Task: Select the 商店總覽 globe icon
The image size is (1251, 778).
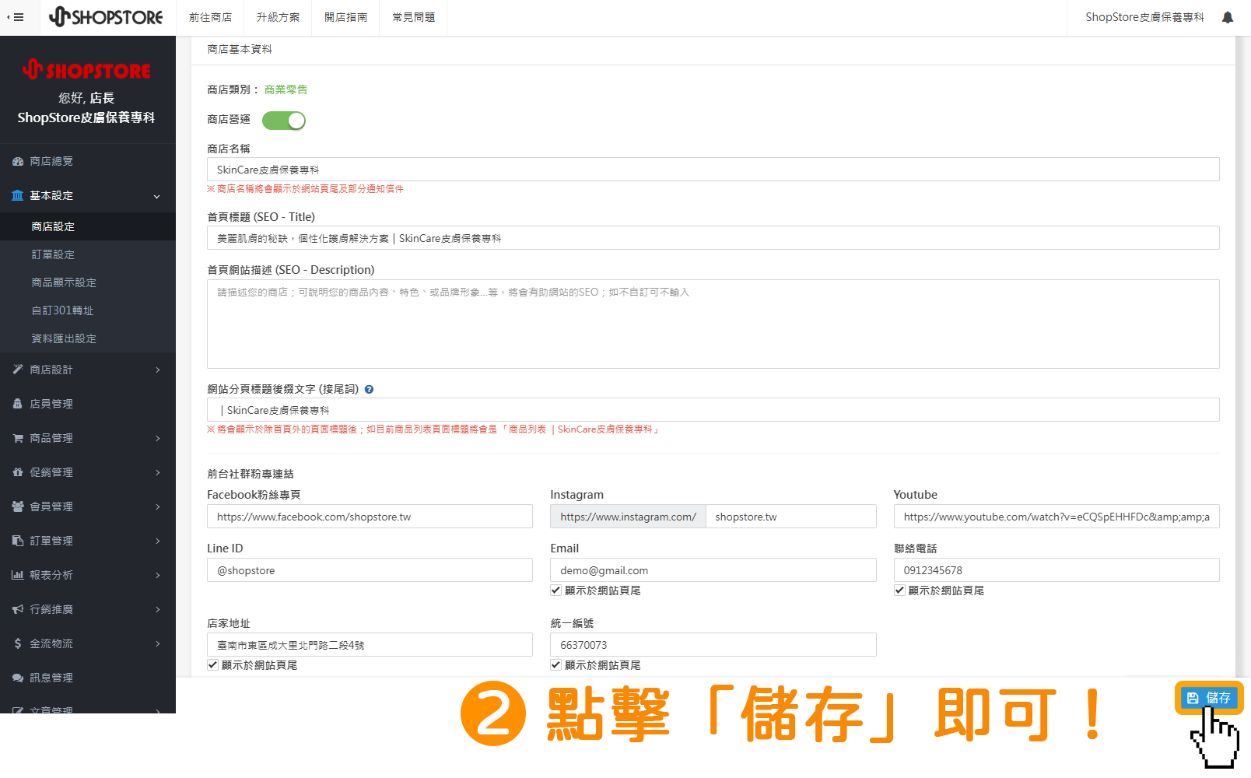Action: pyautogui.click(x=18, y=161)
